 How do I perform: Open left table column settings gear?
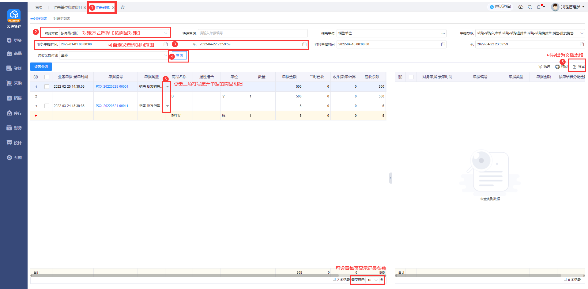(36, 77)
